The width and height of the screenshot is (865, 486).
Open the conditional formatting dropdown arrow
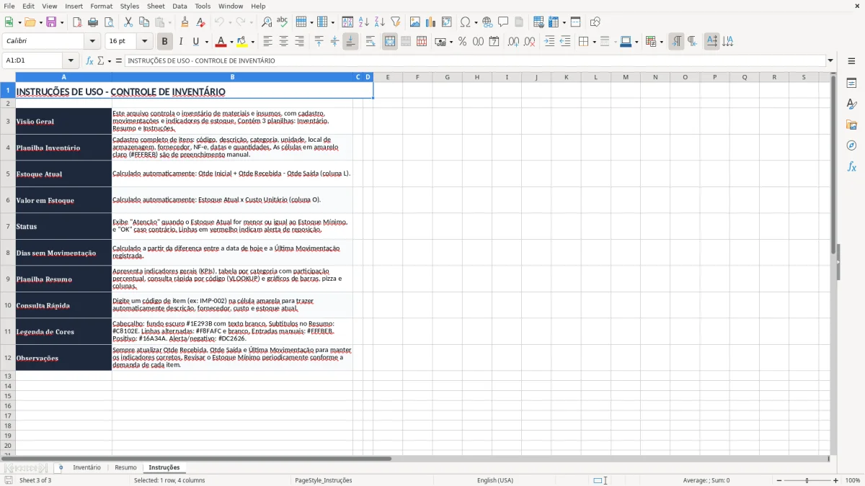point(661,42)
